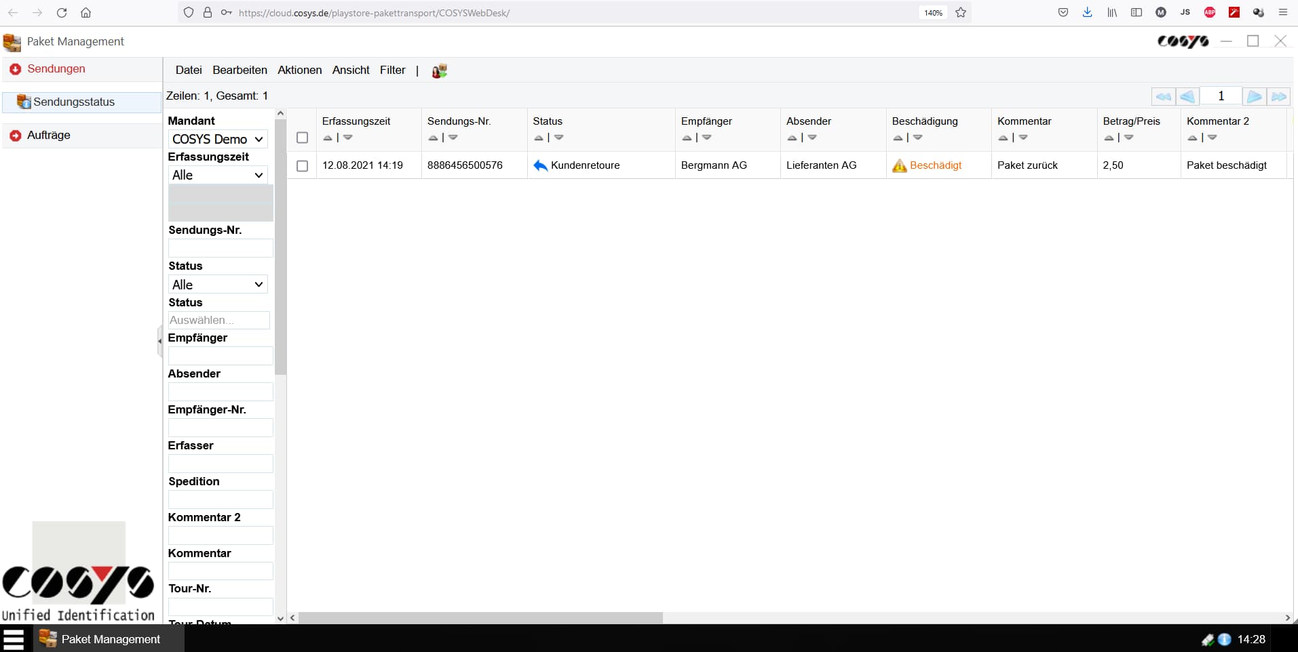This screenshot has width=1298, height=652.
Task: Click the red Sendungen section icon
Action: [15, 69]
